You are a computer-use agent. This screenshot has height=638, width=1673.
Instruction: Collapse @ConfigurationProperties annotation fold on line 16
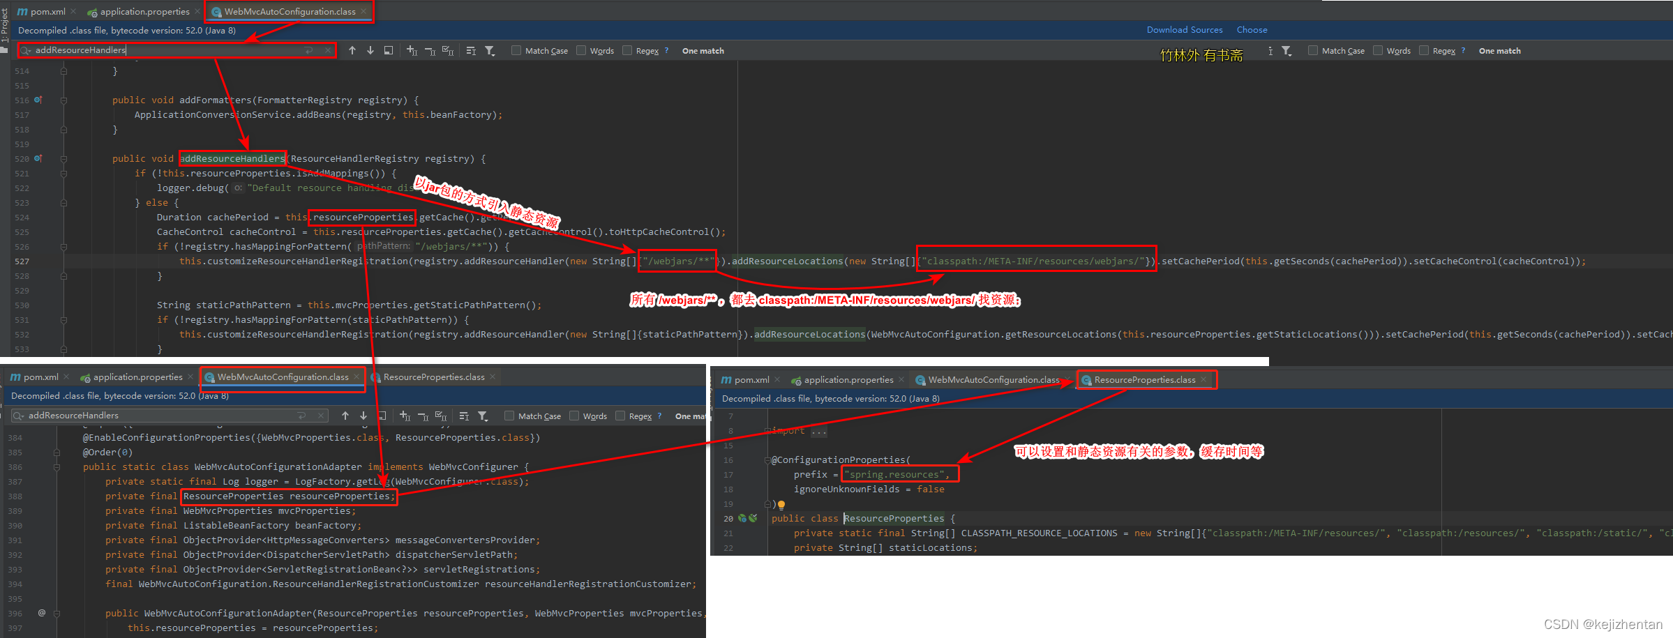[x=767, y=460]
